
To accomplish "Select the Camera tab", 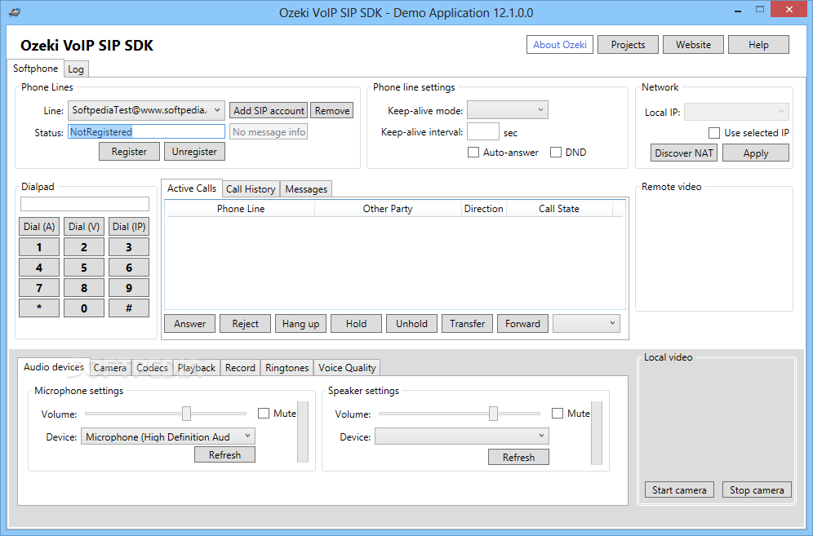I will (110, 367).
